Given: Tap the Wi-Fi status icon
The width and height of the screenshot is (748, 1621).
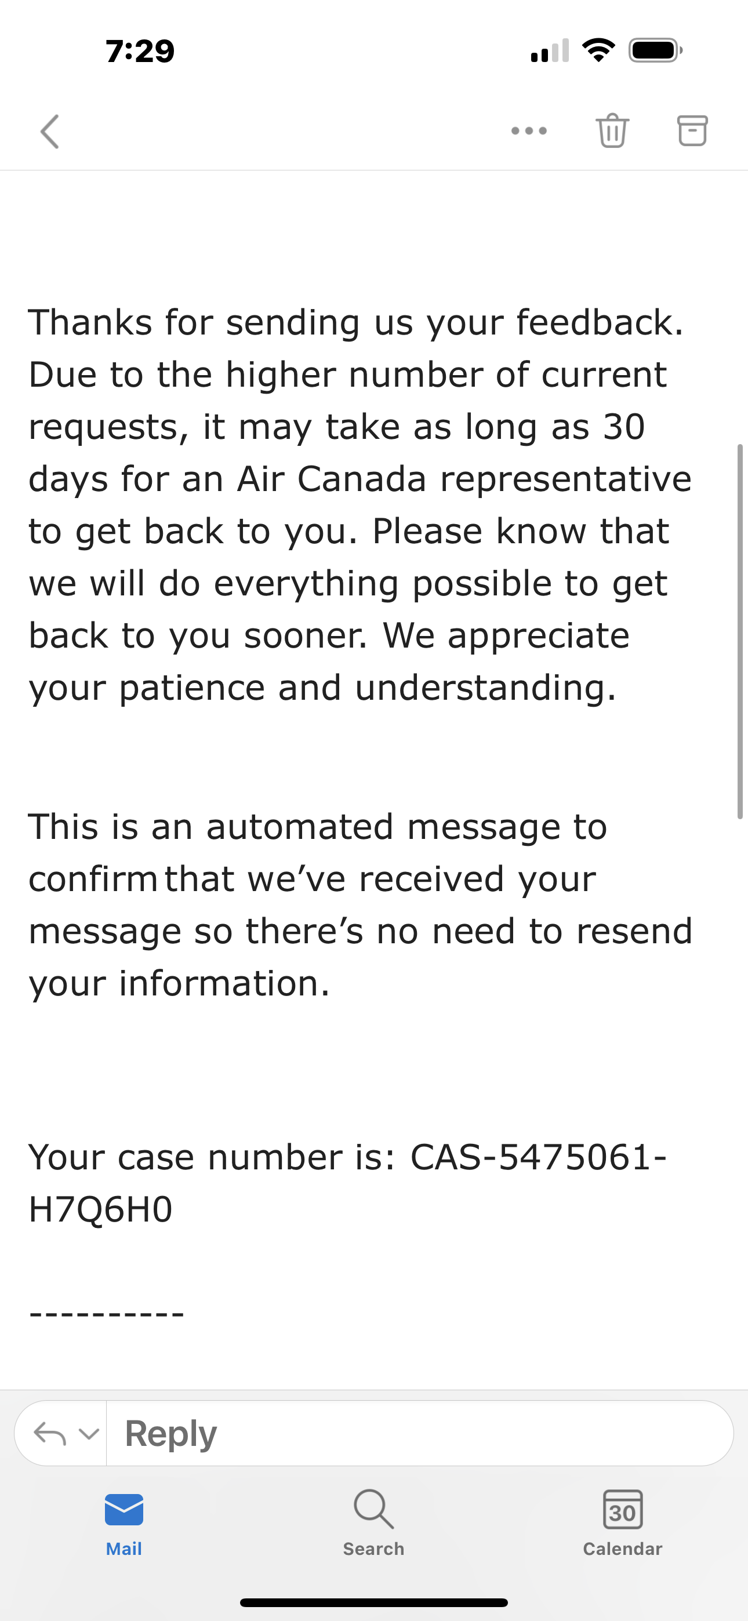Looking at the screenshot, I should tap(599, 50).
